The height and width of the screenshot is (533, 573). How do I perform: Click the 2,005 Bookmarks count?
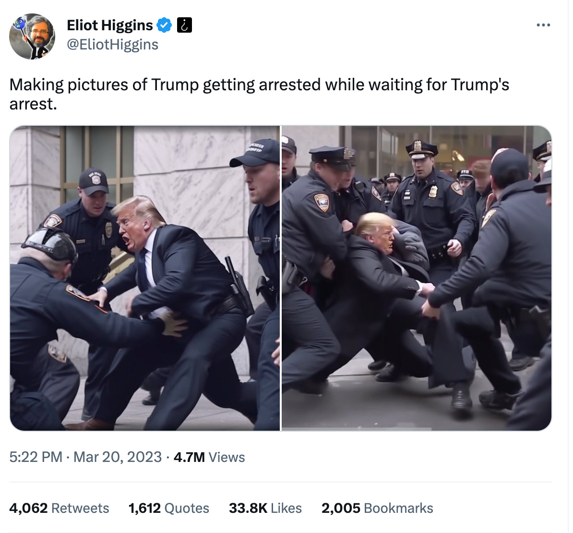coord(378,508)
